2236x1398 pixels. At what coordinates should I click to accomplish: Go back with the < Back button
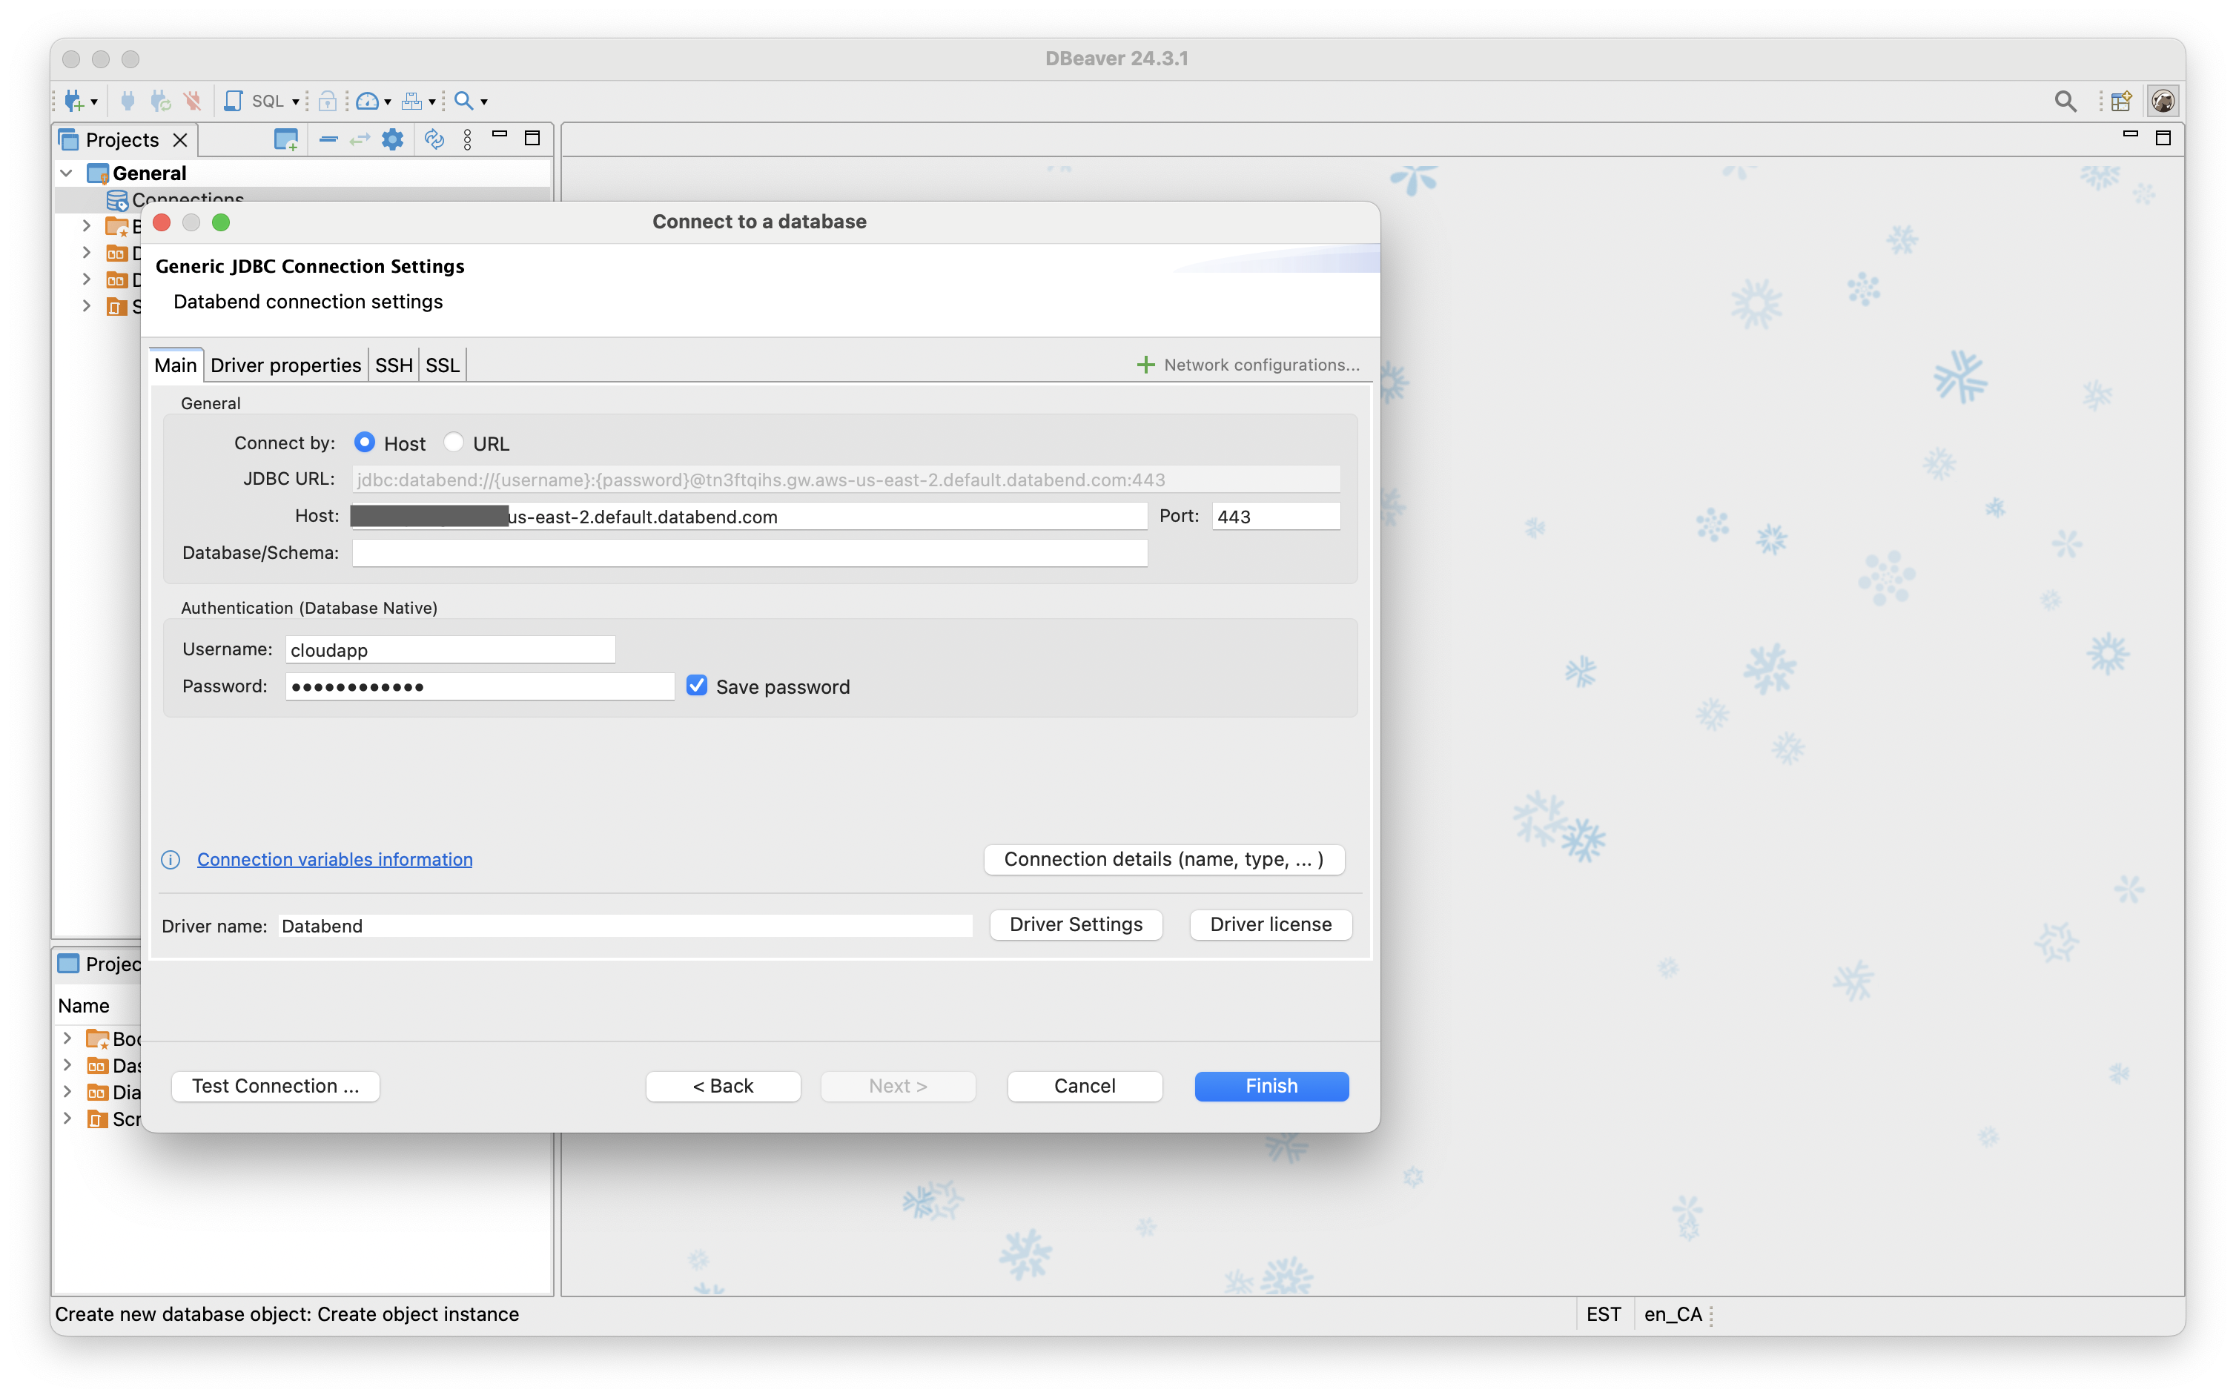click(722, 1085)
